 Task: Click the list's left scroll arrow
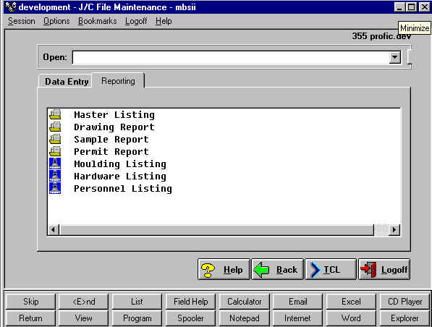[x=54, y=229]
